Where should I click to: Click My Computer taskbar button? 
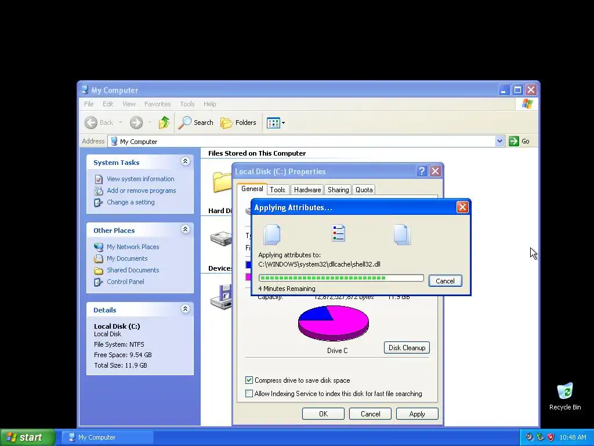[x=107, y=437]
